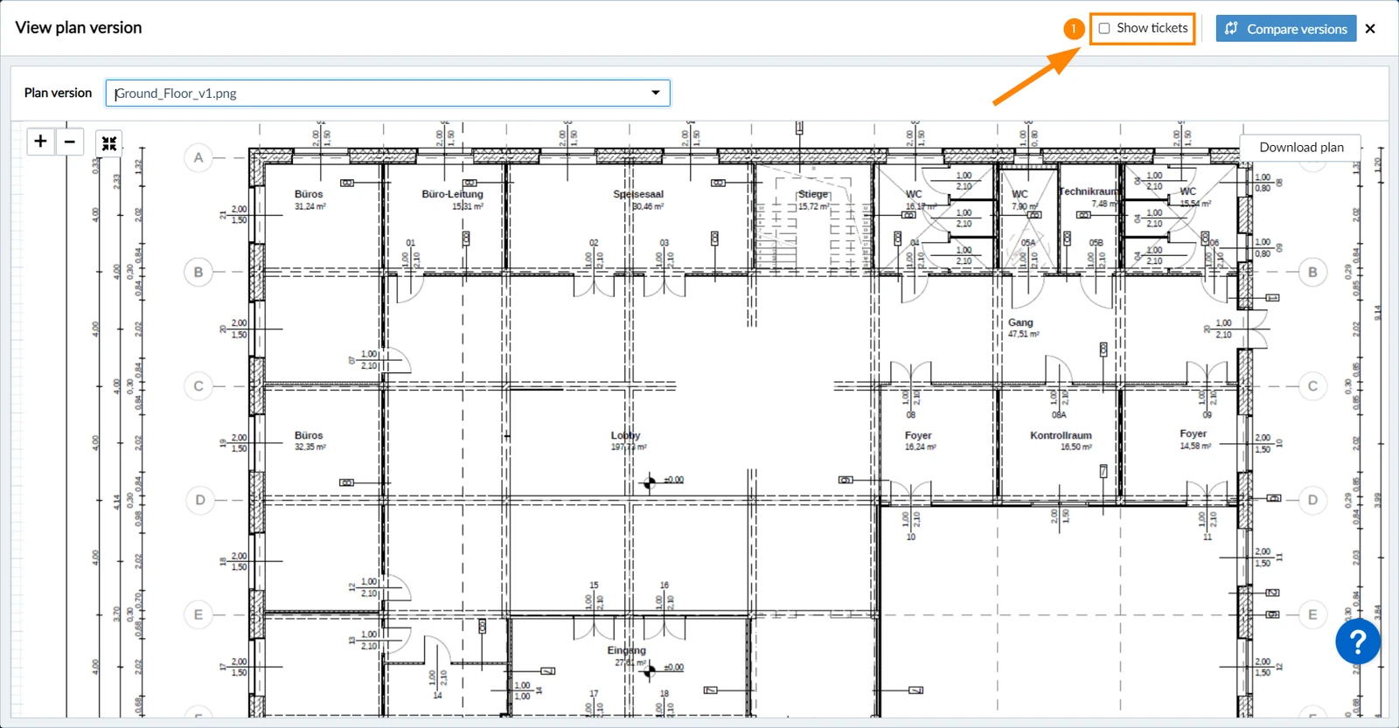The width and height of the screenshot is (1399, 728).
Task: Expand the Plan version dropdown arrow
Action: 656,93
